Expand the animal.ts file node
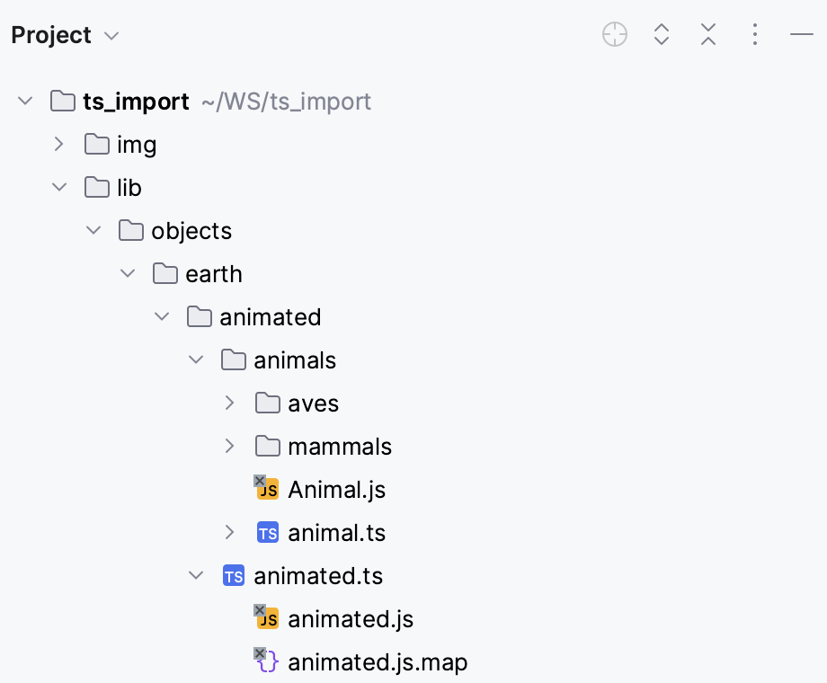The height and width of the screenshot is (683, 827). pos(230,532)
